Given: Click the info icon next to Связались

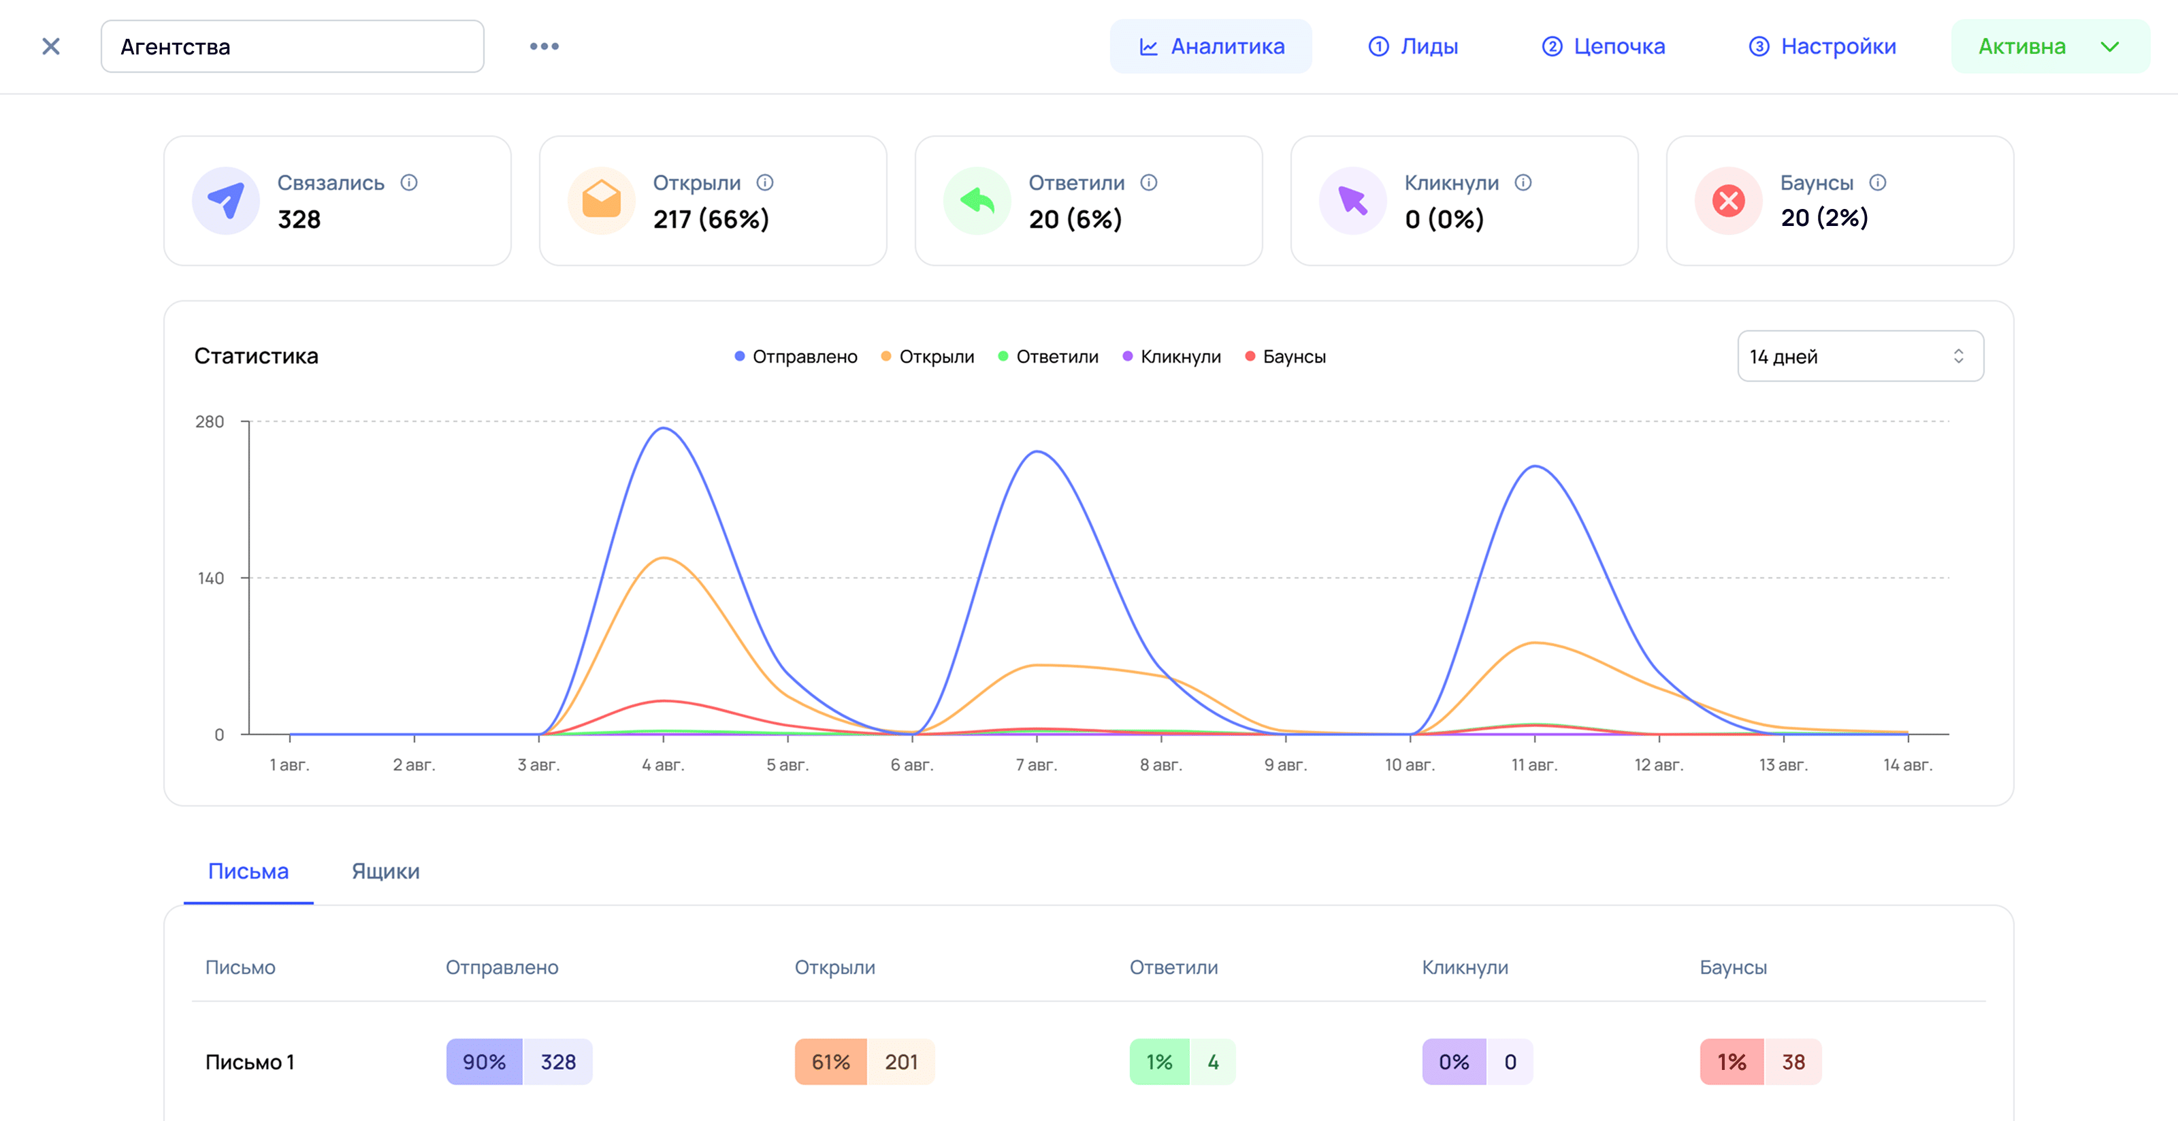Looking at the screenshot, I should [409, 182].
